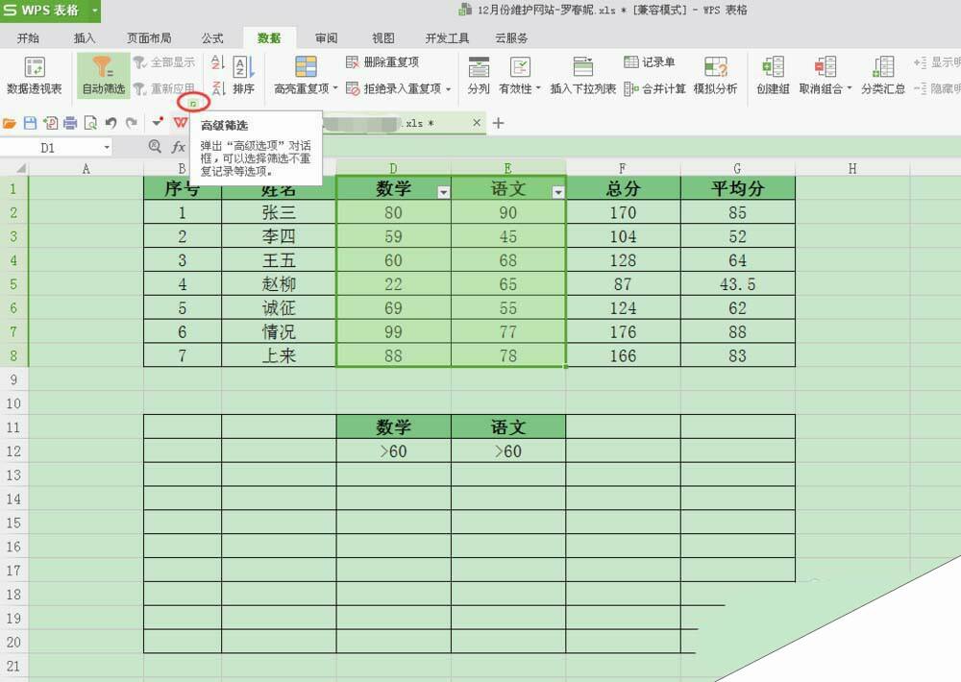Click 高亮重复项 highlight duplicates icon
Viewport: 961px width, 682px height.
[x=306, y=66]
